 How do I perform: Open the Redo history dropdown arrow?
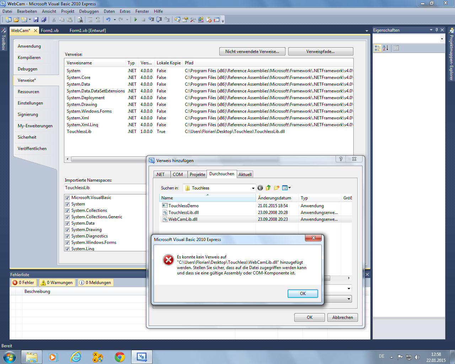[x=127, y=20]
